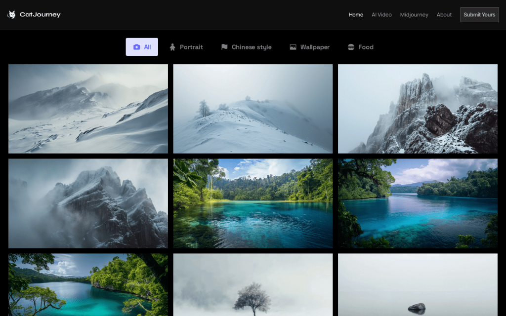Go to the Home nav link

click(356, 15)
